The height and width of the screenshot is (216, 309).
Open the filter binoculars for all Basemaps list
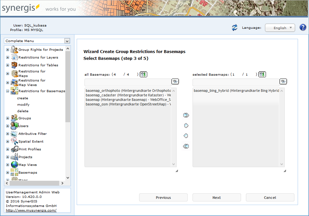click(175, 81)
